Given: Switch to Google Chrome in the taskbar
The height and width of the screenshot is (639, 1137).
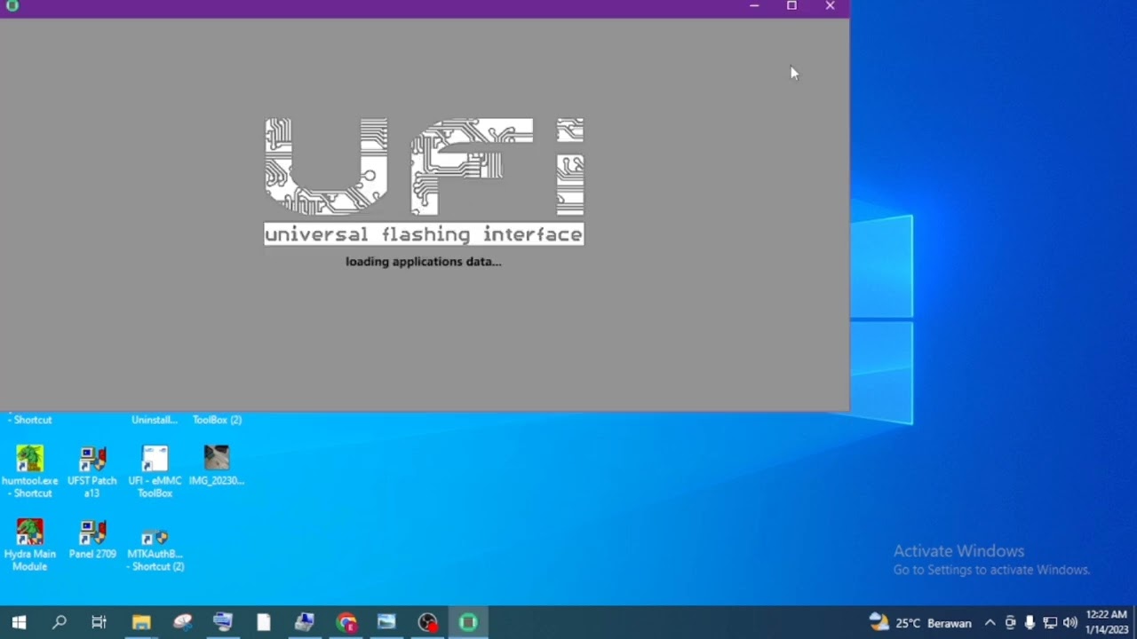Looking at the screenshot, I should coord(346,622).
